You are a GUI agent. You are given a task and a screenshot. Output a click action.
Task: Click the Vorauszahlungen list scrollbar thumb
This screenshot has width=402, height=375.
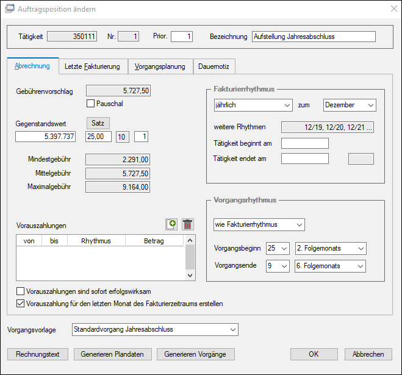[x=190, y=257]
